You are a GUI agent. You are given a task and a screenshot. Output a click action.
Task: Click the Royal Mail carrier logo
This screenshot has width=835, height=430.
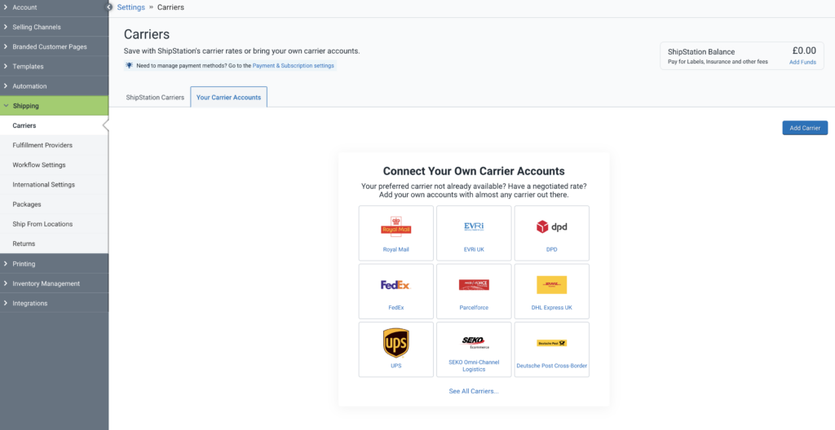(395, 226)
